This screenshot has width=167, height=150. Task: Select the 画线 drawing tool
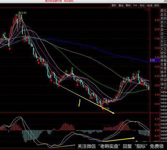[x=128, y=5]
